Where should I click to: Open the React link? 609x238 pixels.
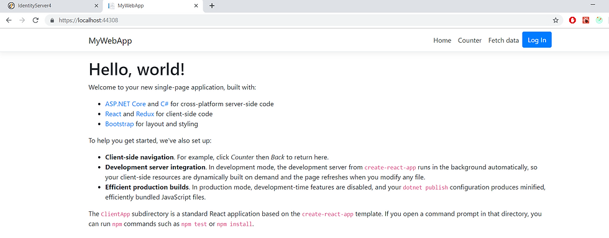tap(113, 114)
